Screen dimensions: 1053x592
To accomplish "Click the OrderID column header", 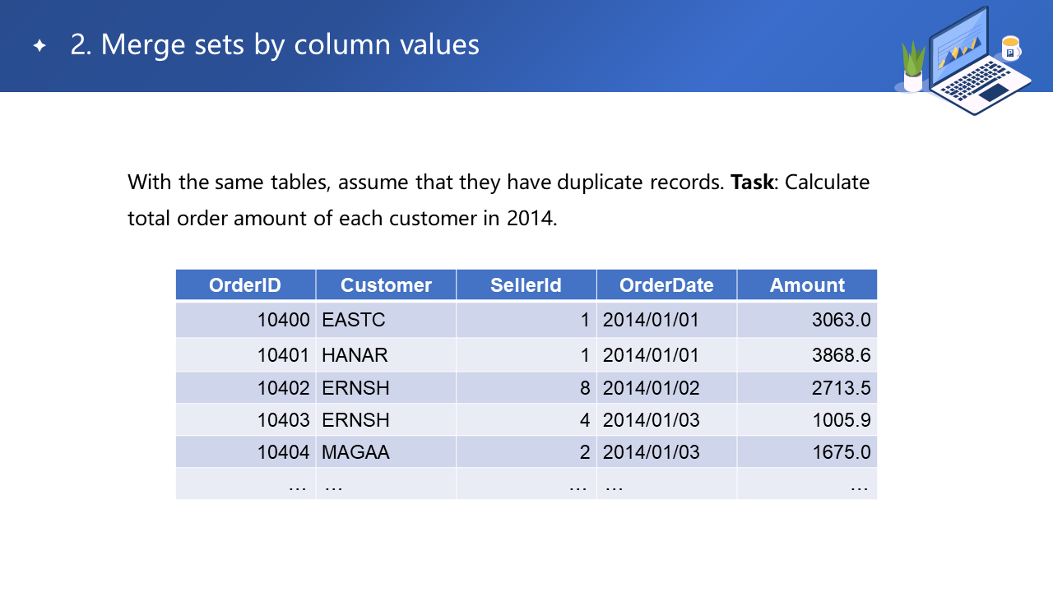I will [x=245, y=285].
